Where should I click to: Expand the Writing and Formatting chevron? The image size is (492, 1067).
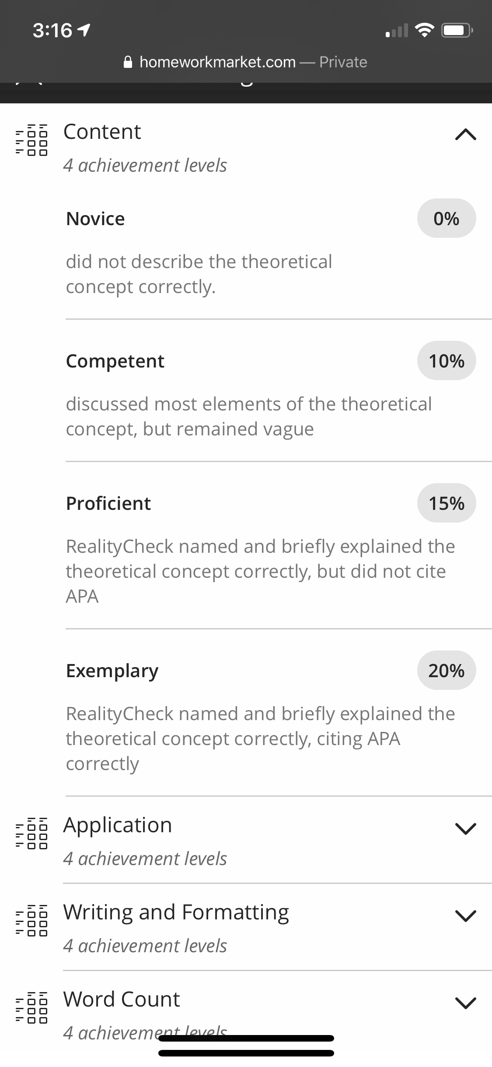pyautogui.click(x=465, y=915)
